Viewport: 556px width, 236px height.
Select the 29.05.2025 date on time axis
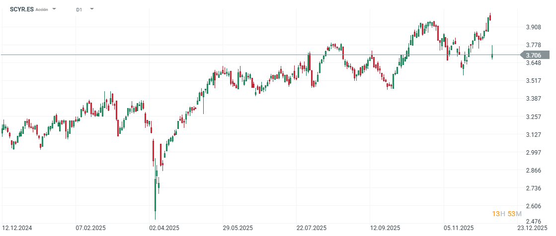click(x=238, y=228)
